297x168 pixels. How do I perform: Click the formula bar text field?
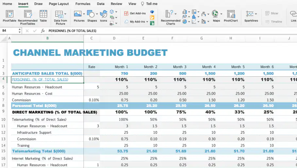[172, 31]
